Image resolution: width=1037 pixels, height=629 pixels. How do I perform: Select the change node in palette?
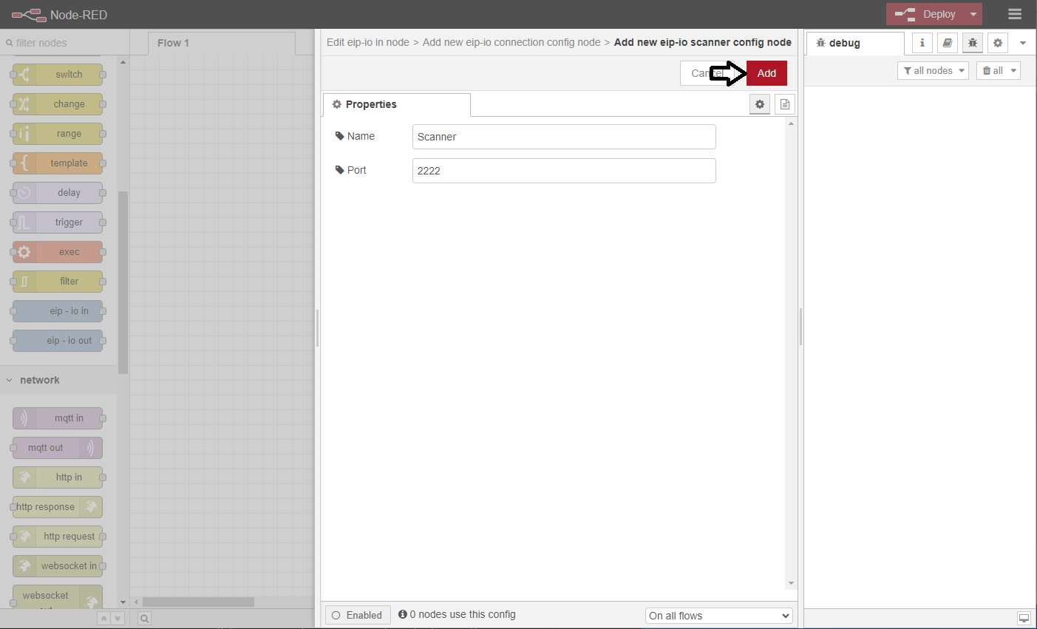coord(58,104)
